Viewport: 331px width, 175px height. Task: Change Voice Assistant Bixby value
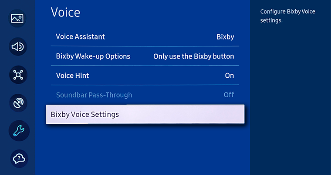(x=225, y=37)
